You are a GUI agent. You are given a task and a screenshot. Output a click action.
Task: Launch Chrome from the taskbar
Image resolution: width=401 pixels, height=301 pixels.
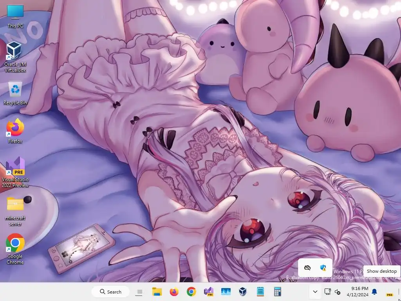pyautogui.click(x=191, y=292)
